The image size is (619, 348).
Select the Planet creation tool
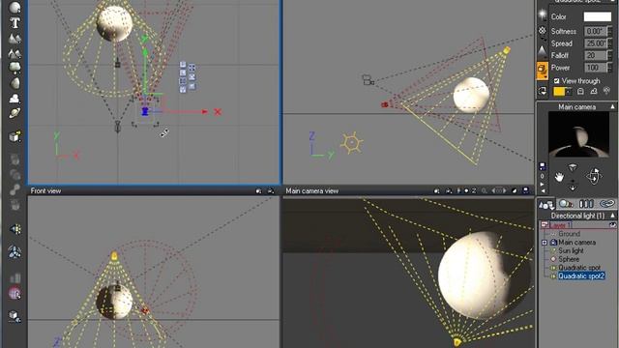pyautogui.click(x=15, y=113)
